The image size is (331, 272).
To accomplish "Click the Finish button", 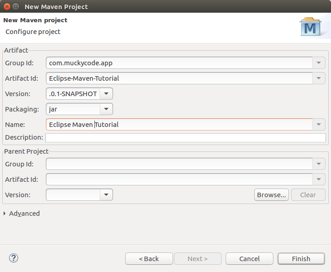I will tap(301, 258).
